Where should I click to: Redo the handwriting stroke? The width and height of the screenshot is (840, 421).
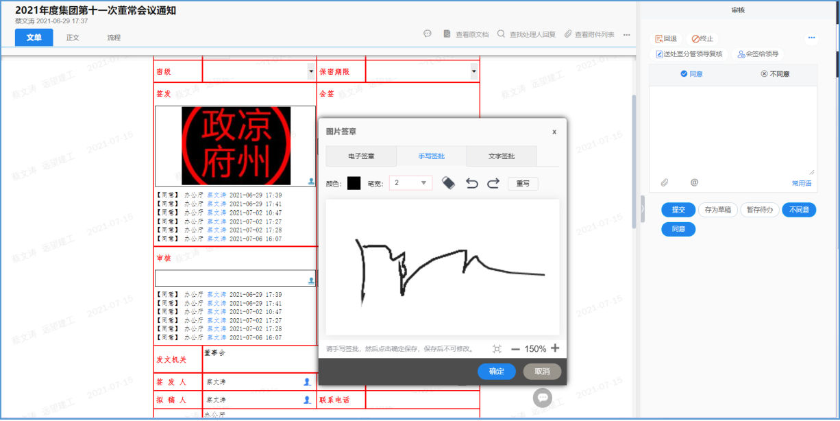[x=493, y=183]
